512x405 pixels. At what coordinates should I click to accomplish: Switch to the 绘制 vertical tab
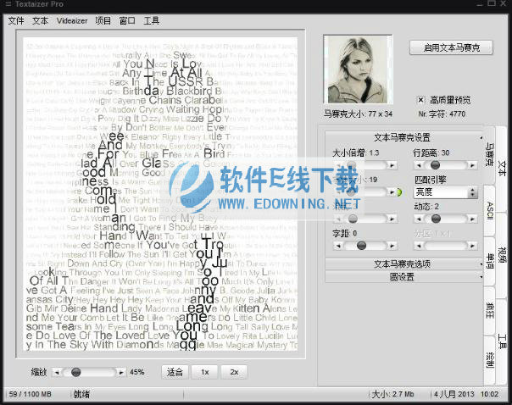(x=489, y=359)
